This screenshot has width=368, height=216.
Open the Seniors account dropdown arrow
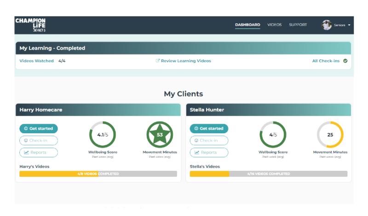[x=350, y=25]
